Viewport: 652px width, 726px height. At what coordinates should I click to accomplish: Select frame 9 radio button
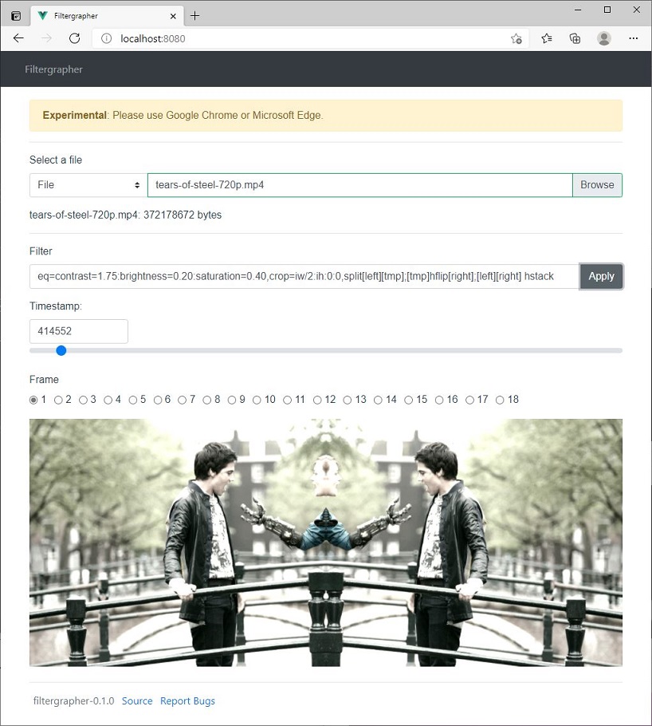(232, 400)
